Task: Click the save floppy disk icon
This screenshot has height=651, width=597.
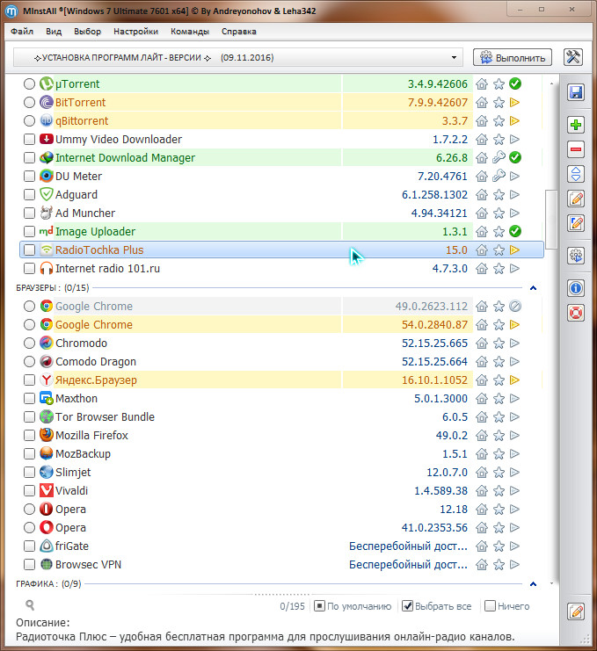Action: [x=575, y=92]
